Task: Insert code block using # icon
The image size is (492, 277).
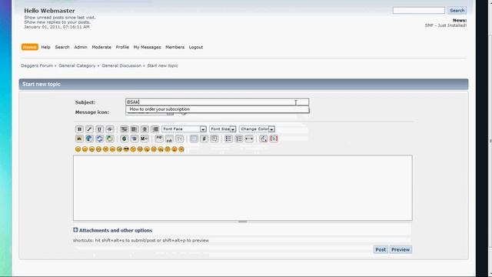Action: pos(204,138)
